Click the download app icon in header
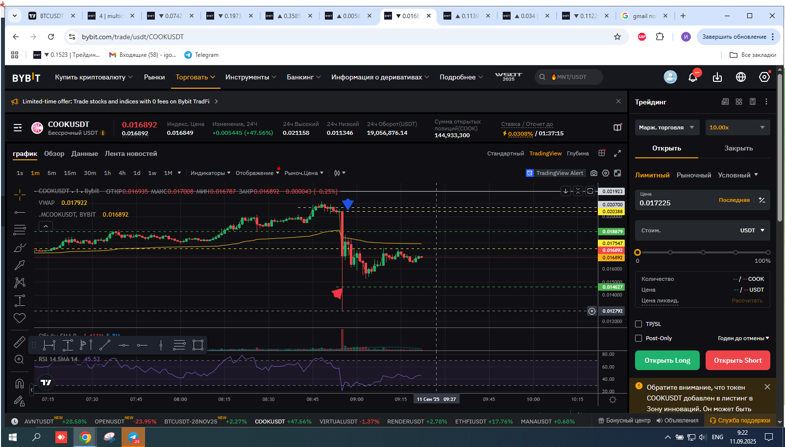Image resolution: width=785 pixels, height=447 pixels. [717, 77]
